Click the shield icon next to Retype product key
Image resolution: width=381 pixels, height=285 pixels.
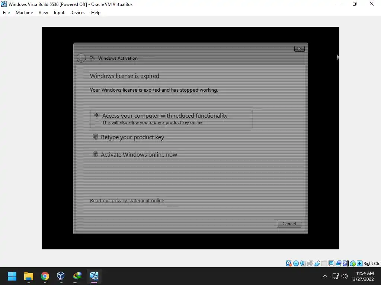[x=96, y=137]
